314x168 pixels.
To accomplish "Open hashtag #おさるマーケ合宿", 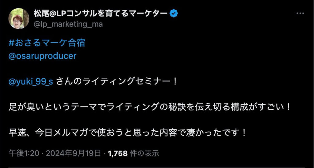I will 47,43.
